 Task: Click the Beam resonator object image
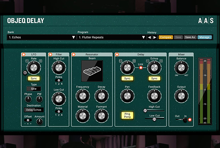click(92, 71)
